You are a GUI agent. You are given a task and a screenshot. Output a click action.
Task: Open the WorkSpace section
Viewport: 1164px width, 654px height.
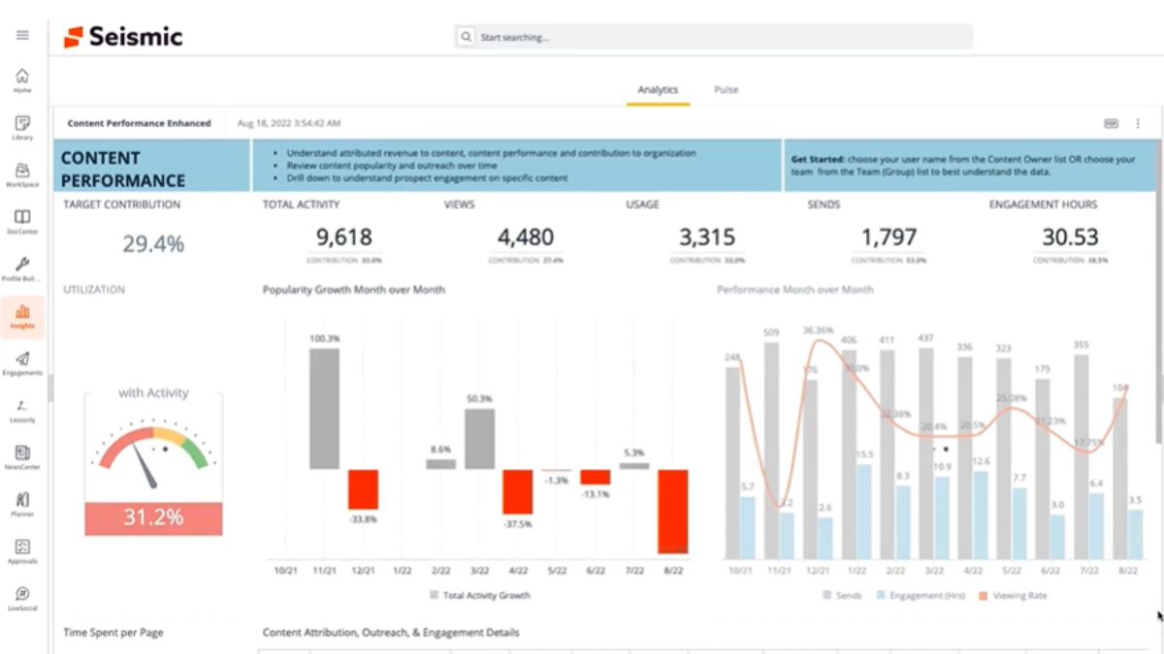21,174
